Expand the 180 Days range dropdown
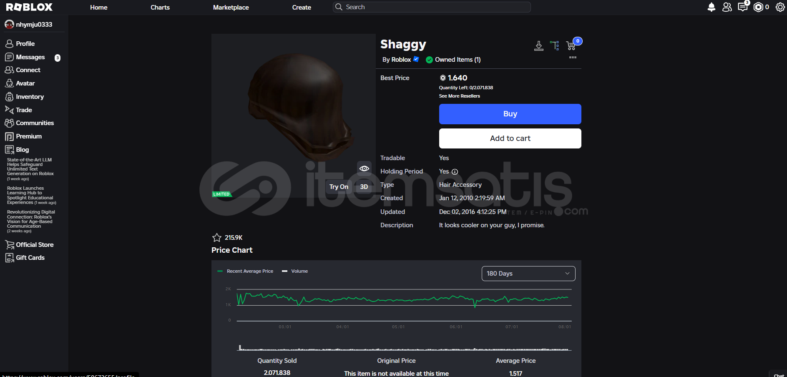 point(528,274)
